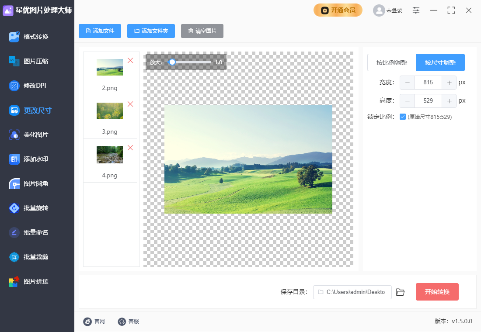Start processing with 开始转换 button
481x332 pixels.
tap(437, 292)
